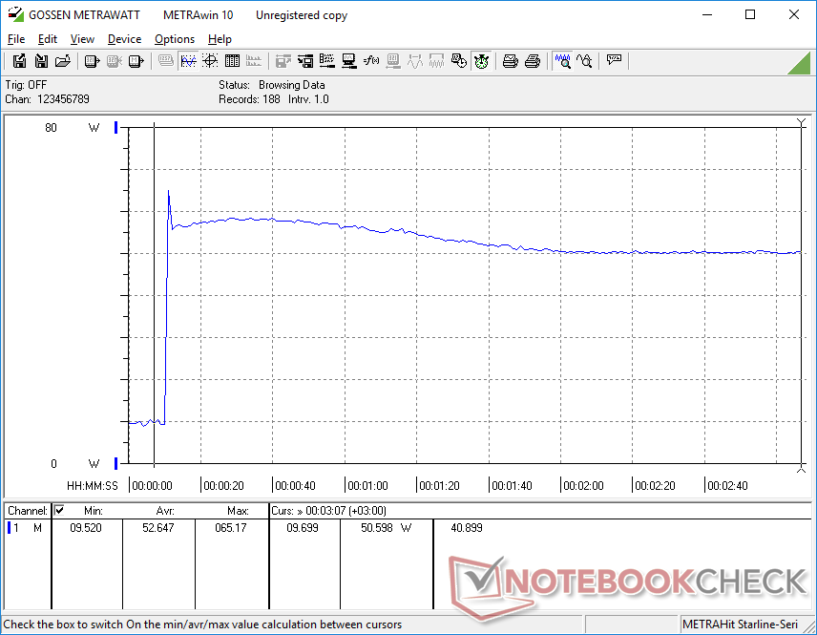Open the Edit menu

48,39
